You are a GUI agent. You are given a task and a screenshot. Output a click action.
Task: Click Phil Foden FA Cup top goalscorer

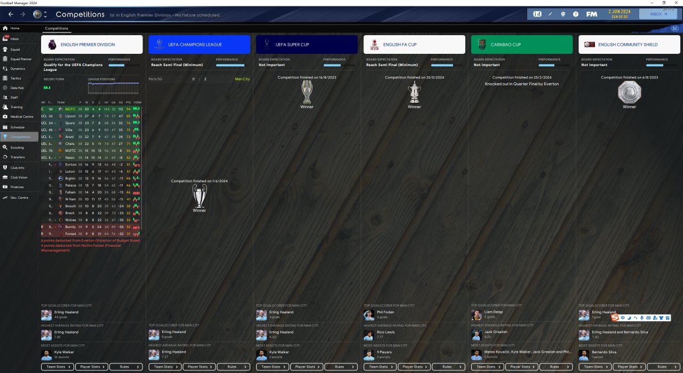385,312
